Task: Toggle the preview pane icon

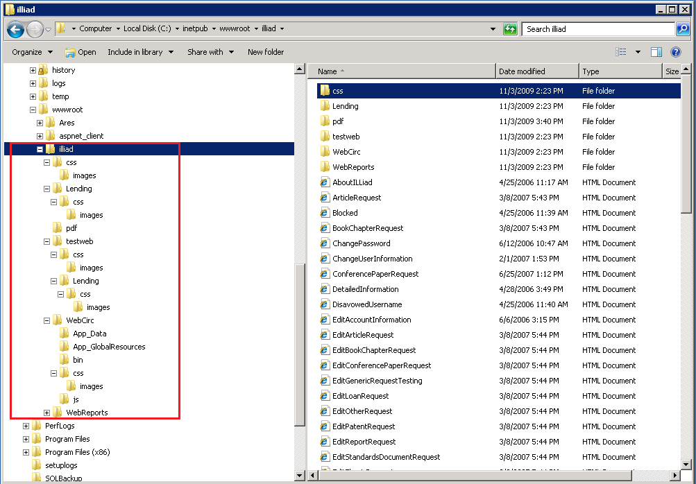Action: tap(656, 52)
